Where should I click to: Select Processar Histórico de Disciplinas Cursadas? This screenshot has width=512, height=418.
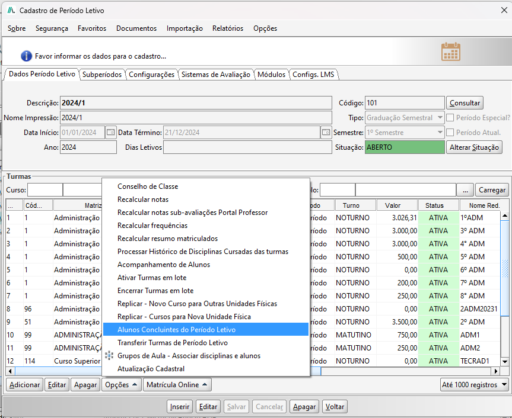tap(206, 252)
